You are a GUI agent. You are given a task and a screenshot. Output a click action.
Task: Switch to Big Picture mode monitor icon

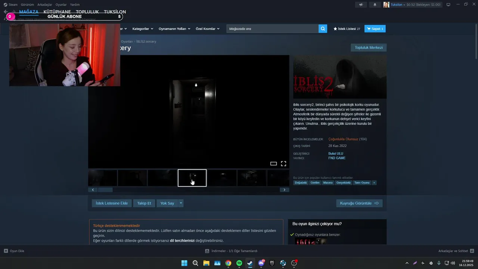click(x=448, y=4)
